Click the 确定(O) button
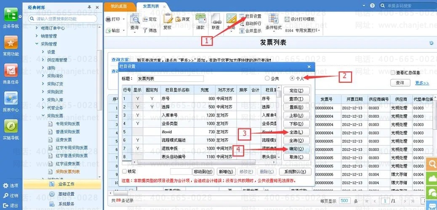 pyautogui.click(x=296, y=149)
